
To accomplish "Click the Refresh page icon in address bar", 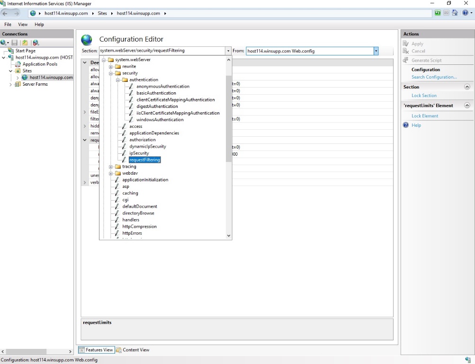I will pyautogui.click(x=438, y=13).
